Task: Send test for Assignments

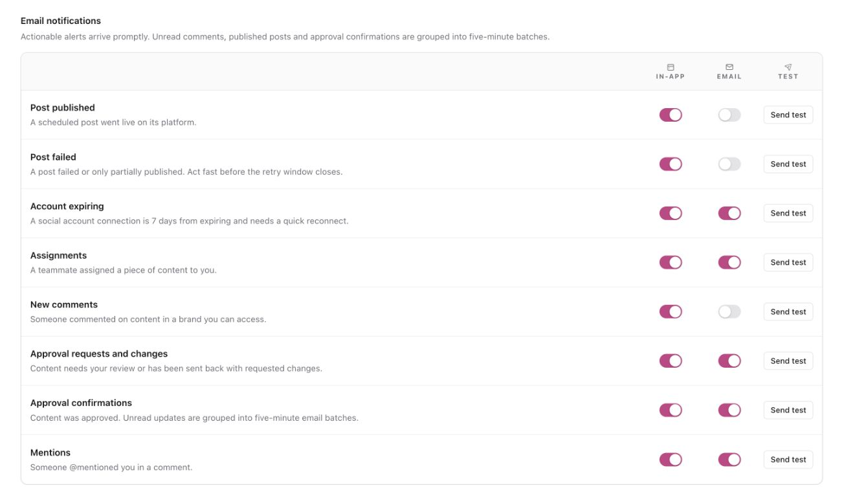Action: pos(788,262)
